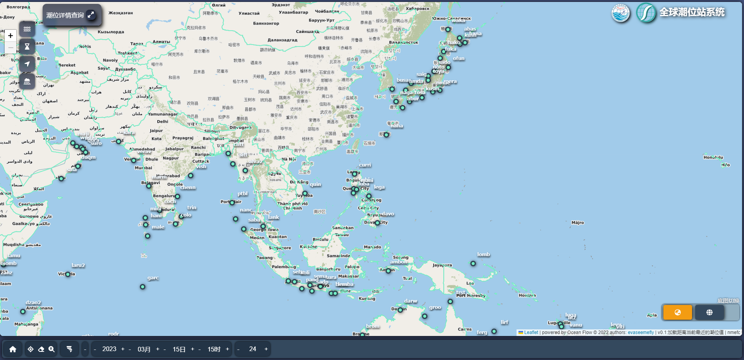
Task: Select the abur tide station marker
Action: pyautogui.click(x=403, y=108)
